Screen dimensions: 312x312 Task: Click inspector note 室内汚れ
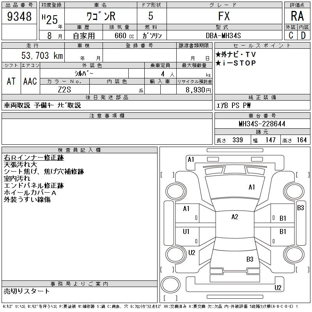pos(17,179)
